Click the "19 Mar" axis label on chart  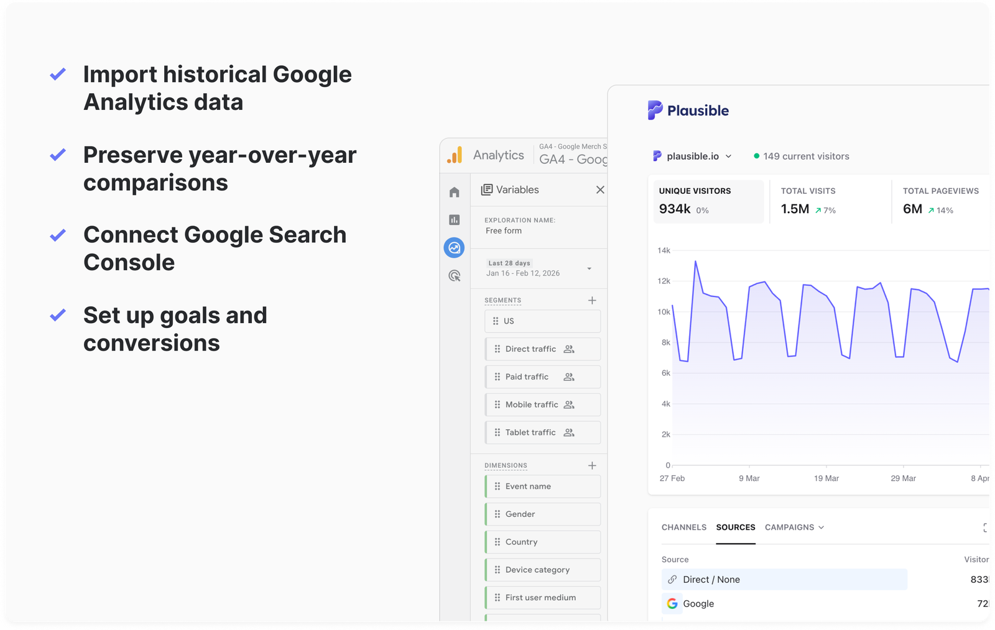tap(826, 478)
